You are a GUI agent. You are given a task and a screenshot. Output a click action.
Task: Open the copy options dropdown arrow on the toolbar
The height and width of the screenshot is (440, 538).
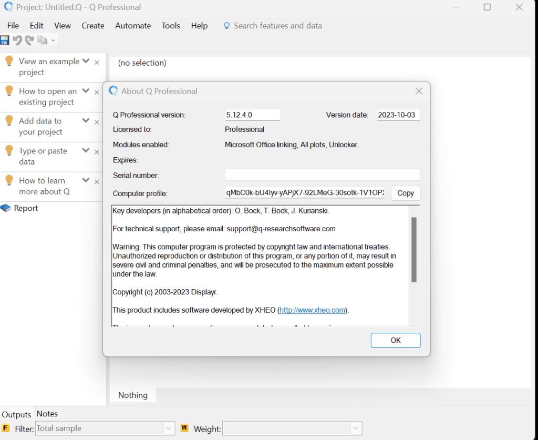coord(54,40)
